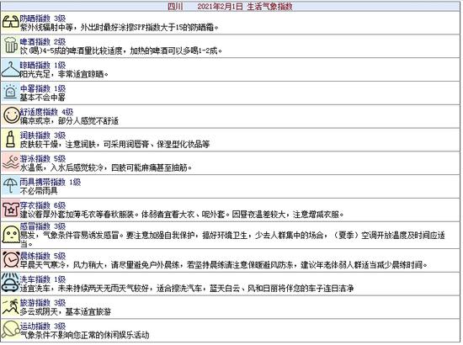Select the 雨具携带指数 1级 heading
463x345 pixels.
point(51,182)
